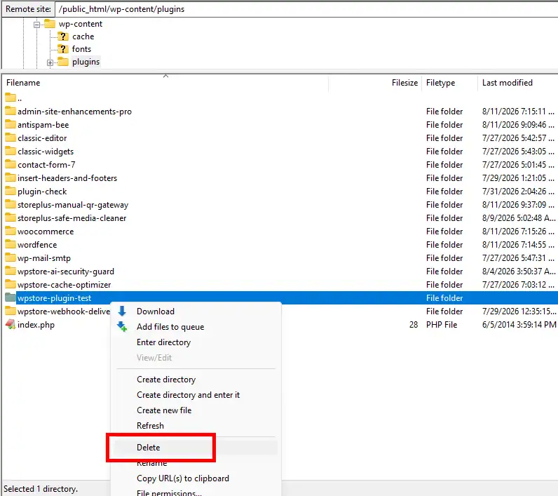Click the plugins folder icon in tree
Screen dimensions: 558x496
pyautogui.click(x=63, y=62)
